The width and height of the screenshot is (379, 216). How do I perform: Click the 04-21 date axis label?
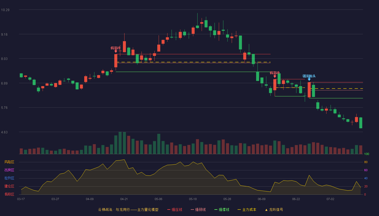pyautogui.click(x=124, y=199)
